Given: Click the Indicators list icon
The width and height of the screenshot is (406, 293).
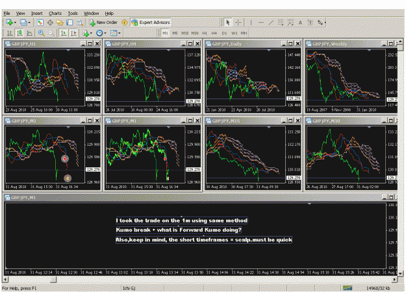Looking at the screenshot, I should tap(87, 33).
